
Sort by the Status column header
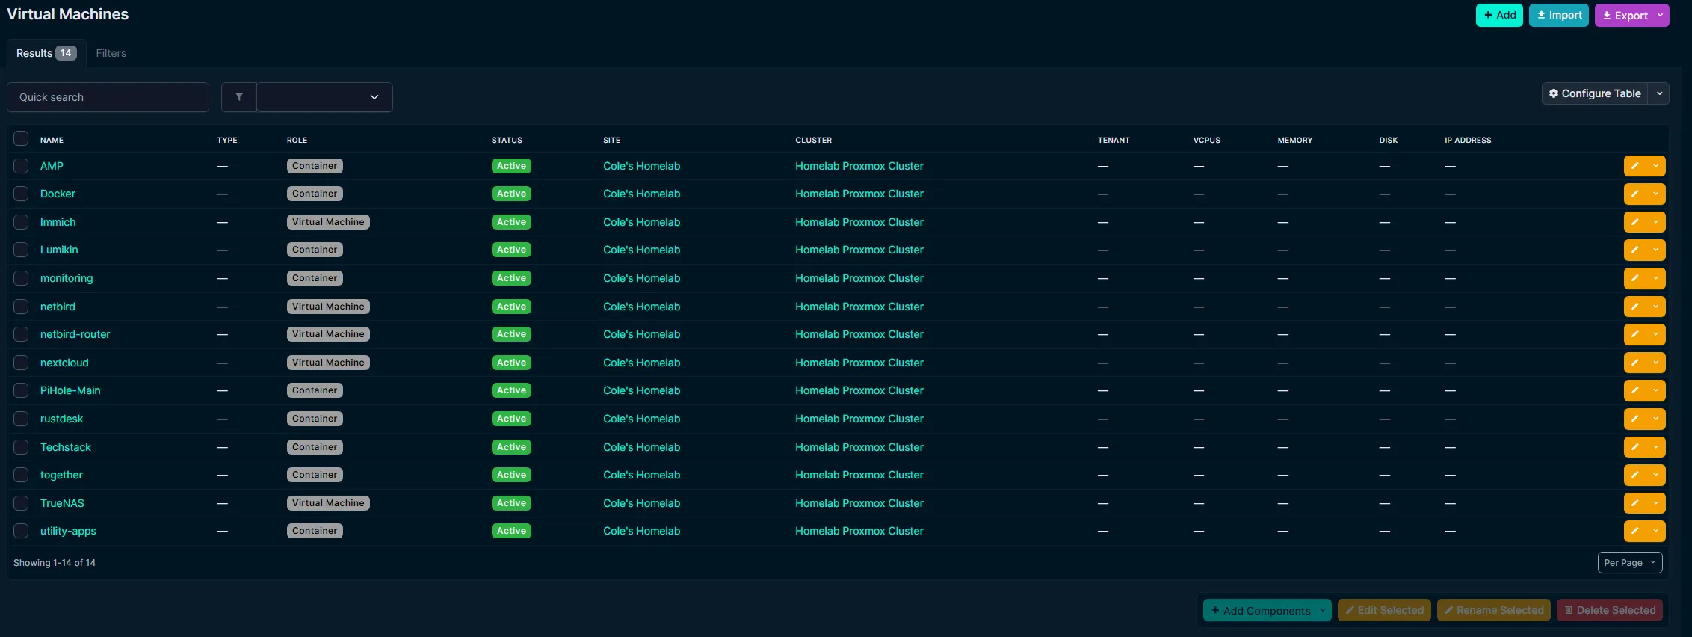tap(507, 140)
